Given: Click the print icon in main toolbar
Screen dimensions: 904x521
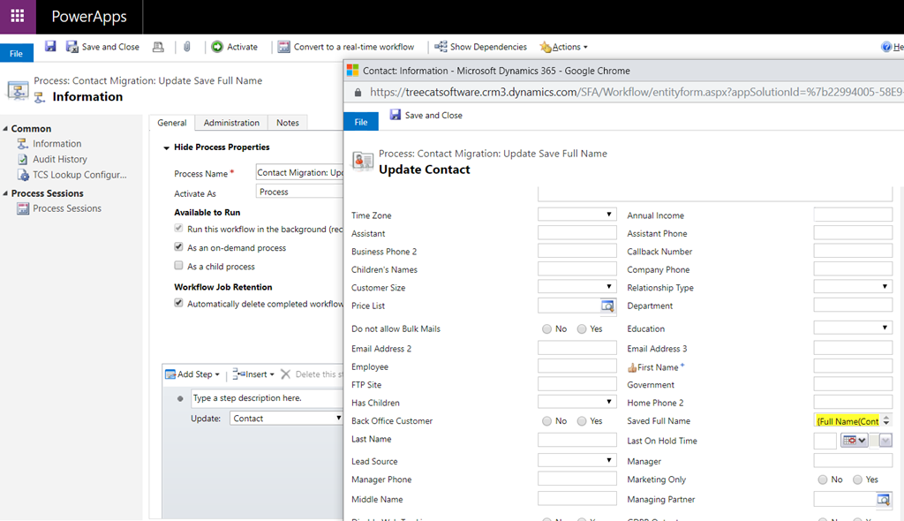Looking at the screenshot, I should tap(158, 47).
